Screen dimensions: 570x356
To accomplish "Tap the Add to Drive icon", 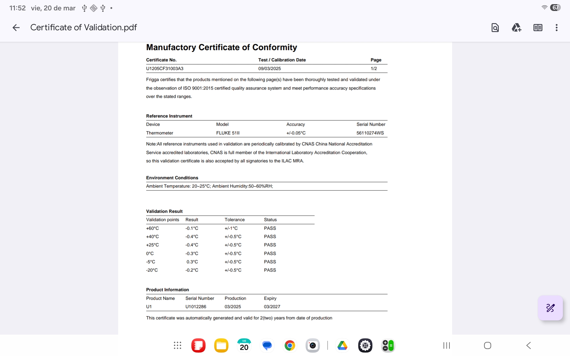I will (x=516, y=28).
